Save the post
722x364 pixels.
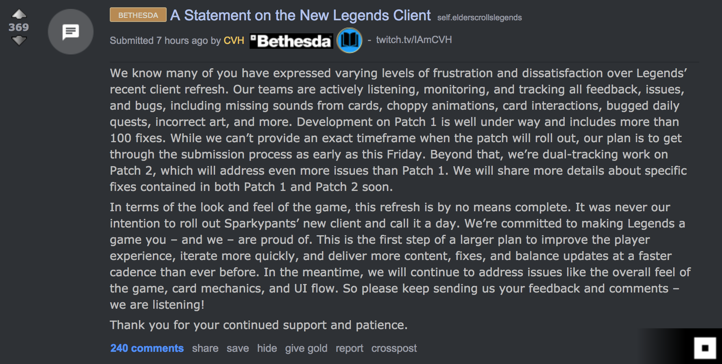238,348
